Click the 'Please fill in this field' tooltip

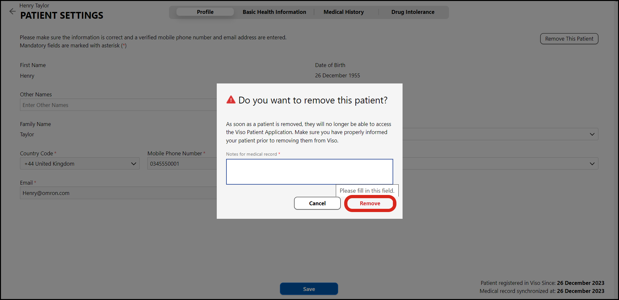367,190
